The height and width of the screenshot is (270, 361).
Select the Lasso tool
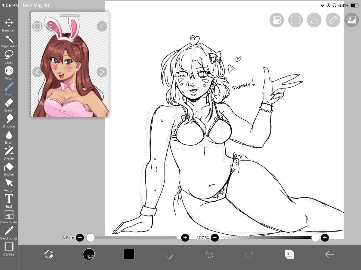(x=9, y=57)
